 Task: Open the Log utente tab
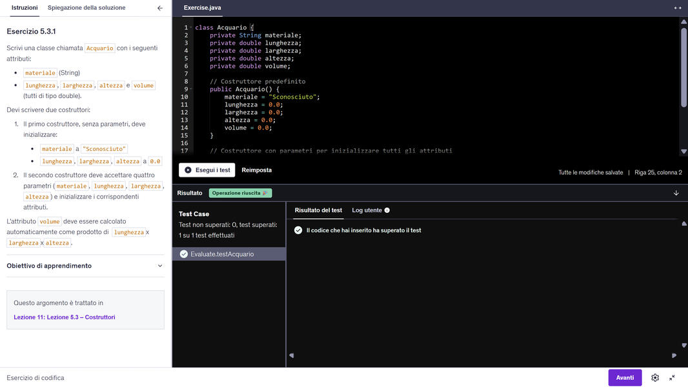tap(367, 210)
